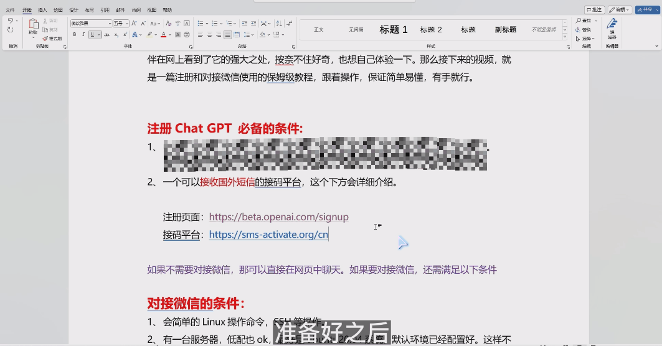Shrink font size with the smaller A icon

pos(143,23)
